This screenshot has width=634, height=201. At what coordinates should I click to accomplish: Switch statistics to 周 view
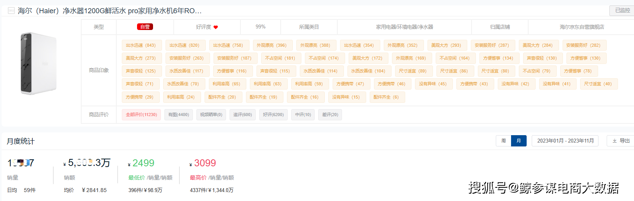pos(503,141)
